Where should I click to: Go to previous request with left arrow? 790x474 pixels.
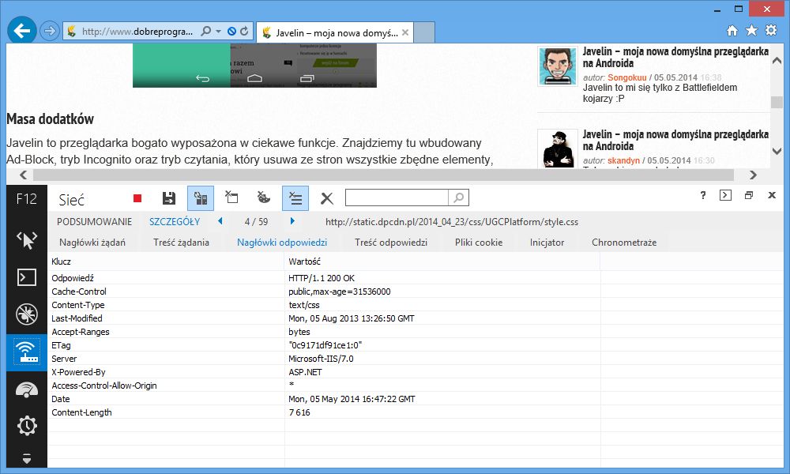[x=220, y=221]
